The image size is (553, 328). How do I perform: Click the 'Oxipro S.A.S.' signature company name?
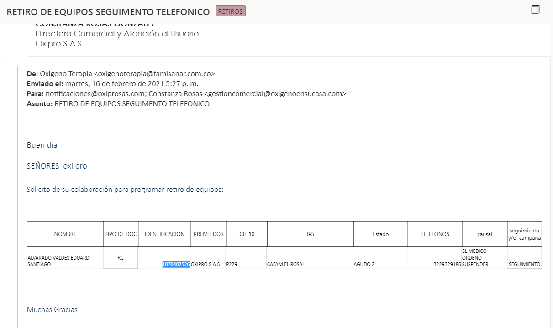(x=60, y=44)
